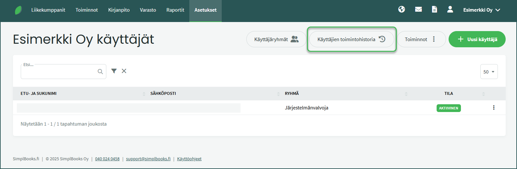
Task: Open the envelope messages icon
Action: [x=418, y=9]
